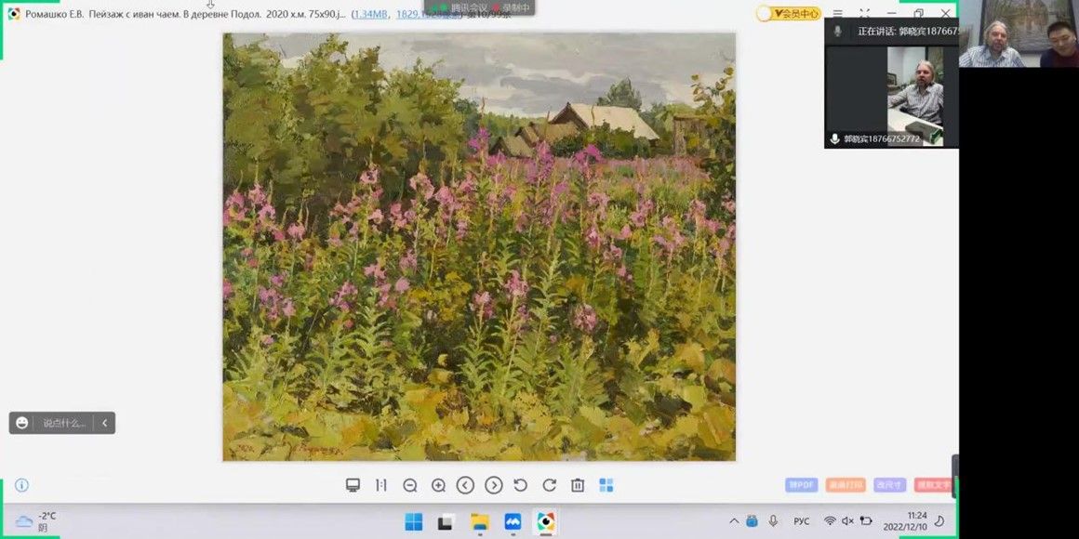1079x539 pixels.
Task: Click the purple resize button
Action: [890, 485]
